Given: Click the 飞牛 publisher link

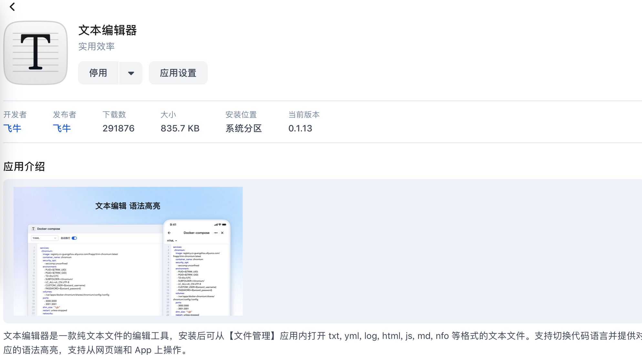Looking at the screenshot, I should pos(62,128).
